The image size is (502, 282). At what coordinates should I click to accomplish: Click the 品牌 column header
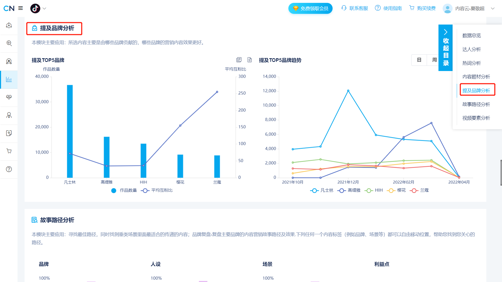tap(44, 264)
